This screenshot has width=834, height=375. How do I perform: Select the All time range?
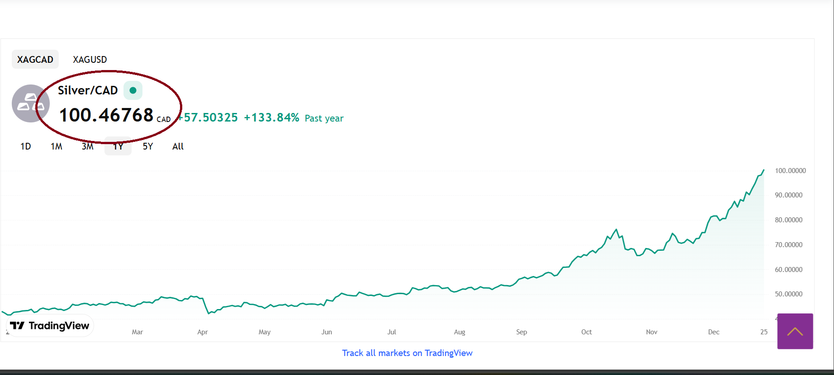tap(178, 146)
